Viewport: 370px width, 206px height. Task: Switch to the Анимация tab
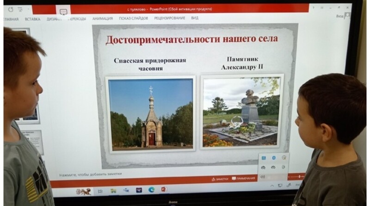pyautogui.click(x=102, y=19)
